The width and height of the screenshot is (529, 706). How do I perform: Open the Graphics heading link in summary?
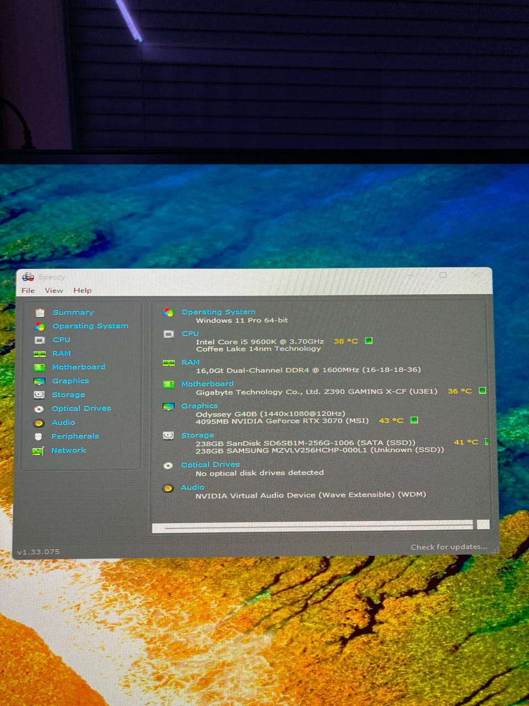[199, 406]
